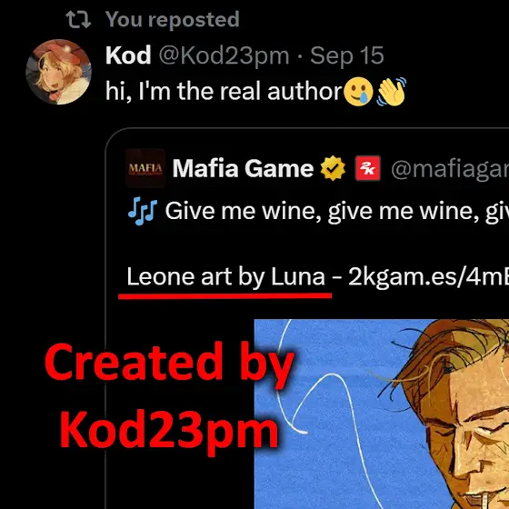Open Kod's profile avatar
The image size is (509, 509).
click(x=59, y=72)
